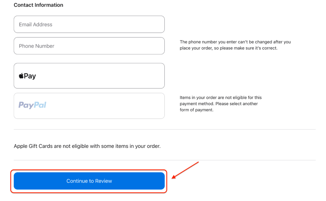326x201 pixels.
Task: Click the "Pay" text beside Apple logo
Action: [30, 76]
